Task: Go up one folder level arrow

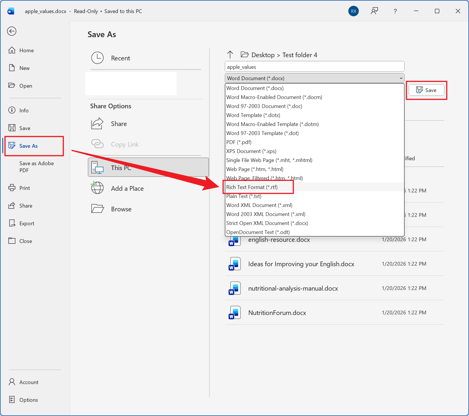Action: click(x=230, y=55)
